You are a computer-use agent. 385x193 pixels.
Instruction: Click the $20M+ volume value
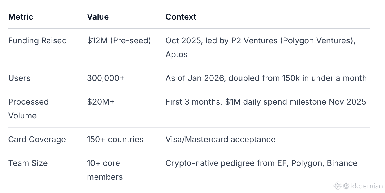[x=101, y=102]
